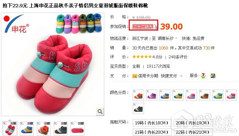Viewport: 239px width, 136px height.
Task: Click the 快捷支付 payment link
Action: 169,76
